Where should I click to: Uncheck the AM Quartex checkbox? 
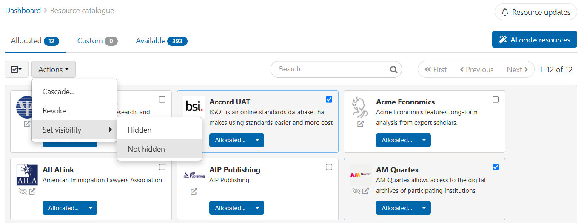point(496,167)
